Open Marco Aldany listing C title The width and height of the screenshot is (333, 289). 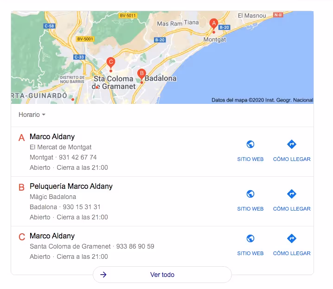point(52,236)
